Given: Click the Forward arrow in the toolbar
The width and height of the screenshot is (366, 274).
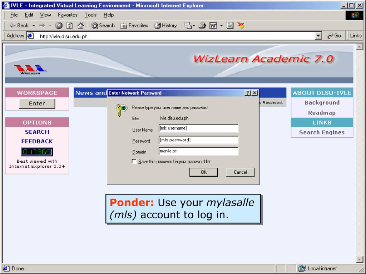Looking at the screenshot, I should pos(42,25).
